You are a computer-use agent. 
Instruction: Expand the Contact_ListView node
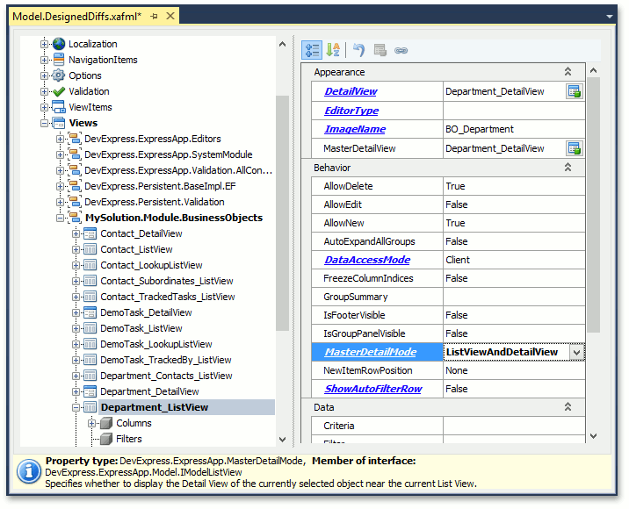point(76,250)
